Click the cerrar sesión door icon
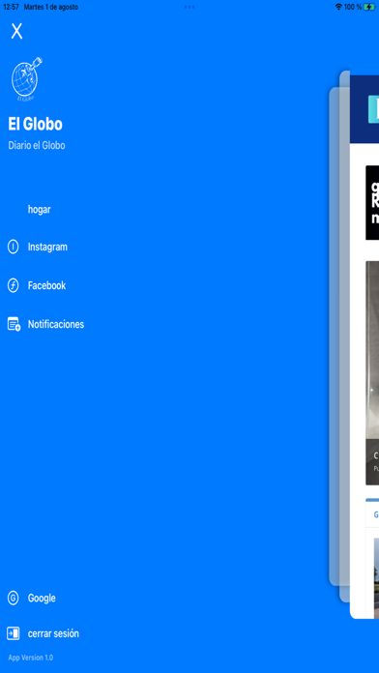The height and width of the screenshot is (673, 379). 14,633
